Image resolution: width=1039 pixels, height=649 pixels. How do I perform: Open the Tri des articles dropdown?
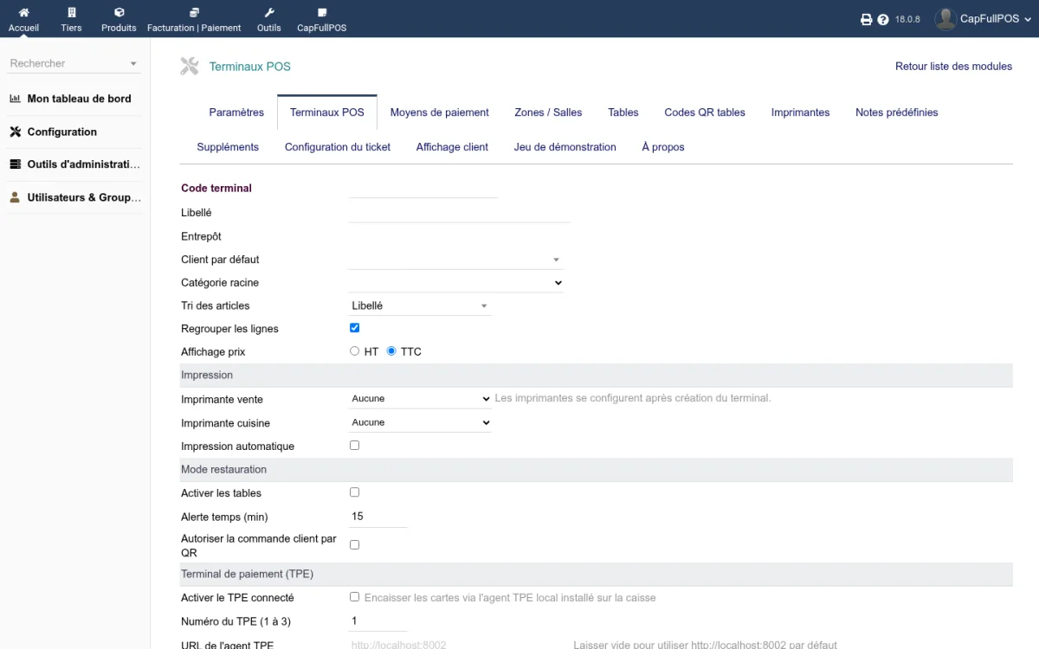pyautogui.click(x=420, y=305)
